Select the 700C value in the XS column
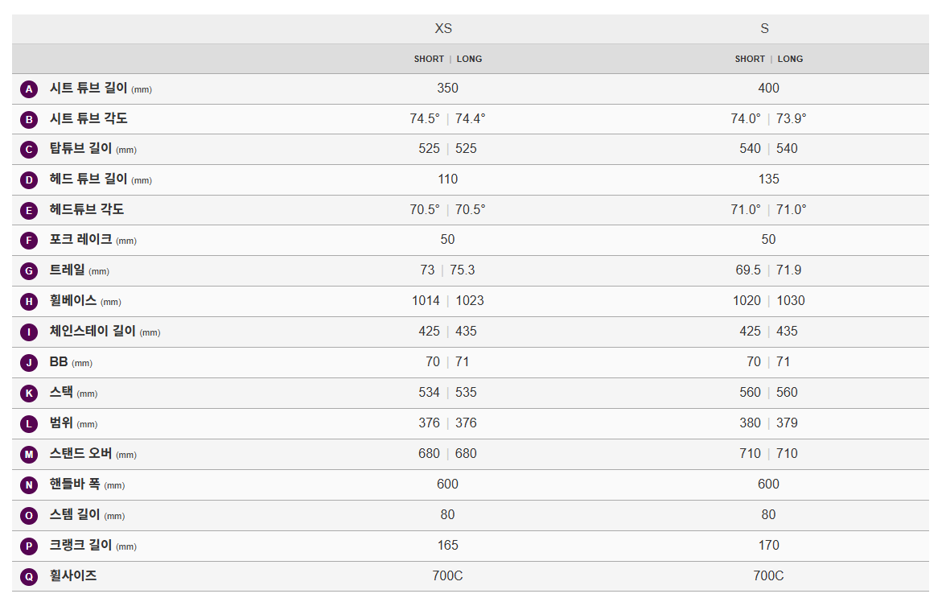The height and width of the screenshot is (602, 942). (447, 576)
